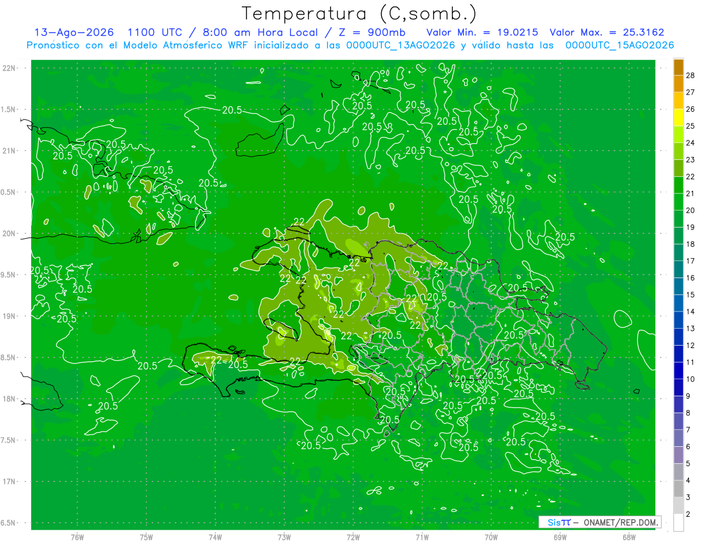The height and width of the screenshot is (545, 706).
Task: Click the "17N" latitude axis label
Action: click(x=9, y=482)
